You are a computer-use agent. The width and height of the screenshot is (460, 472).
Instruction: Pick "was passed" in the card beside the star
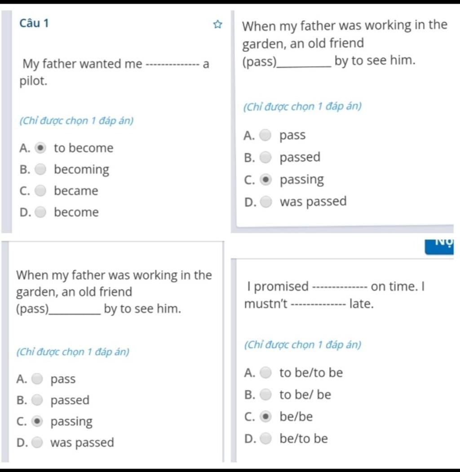pos(266,202)
